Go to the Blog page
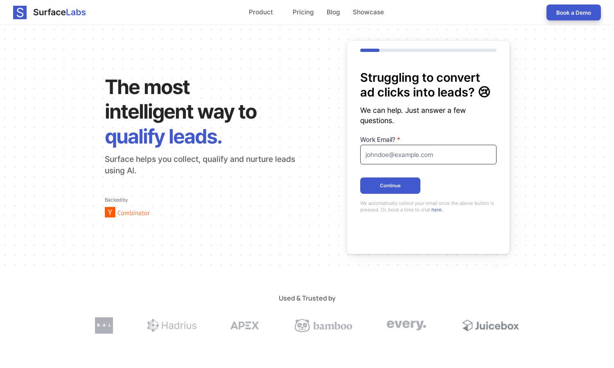The image size is (614, 368). pyautogui.click(x=333, y=12)
